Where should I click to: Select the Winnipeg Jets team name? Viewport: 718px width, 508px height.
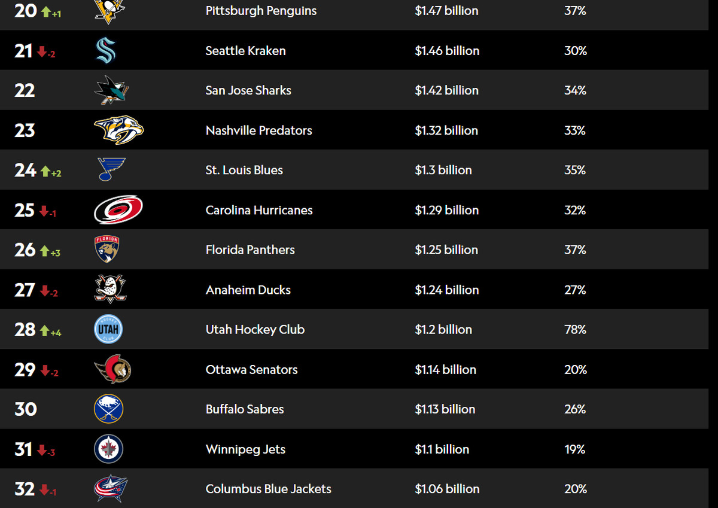[245, 449]
